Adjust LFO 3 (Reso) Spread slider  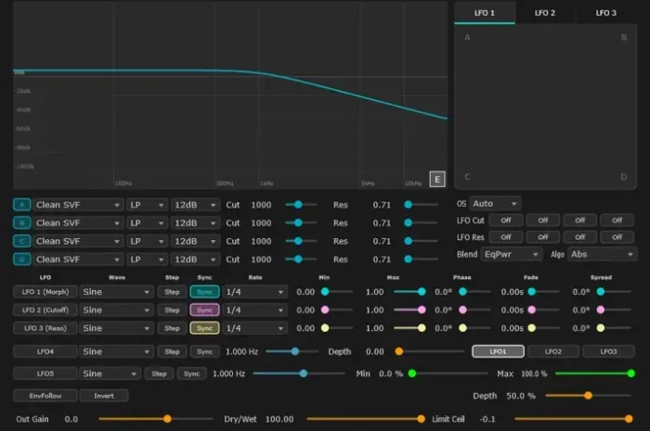coord(614,328)
